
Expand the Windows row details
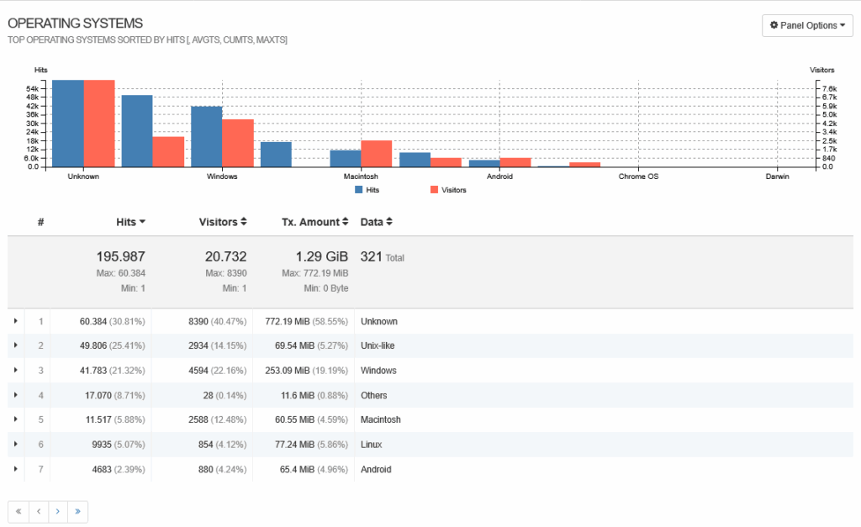click(15, 371)
